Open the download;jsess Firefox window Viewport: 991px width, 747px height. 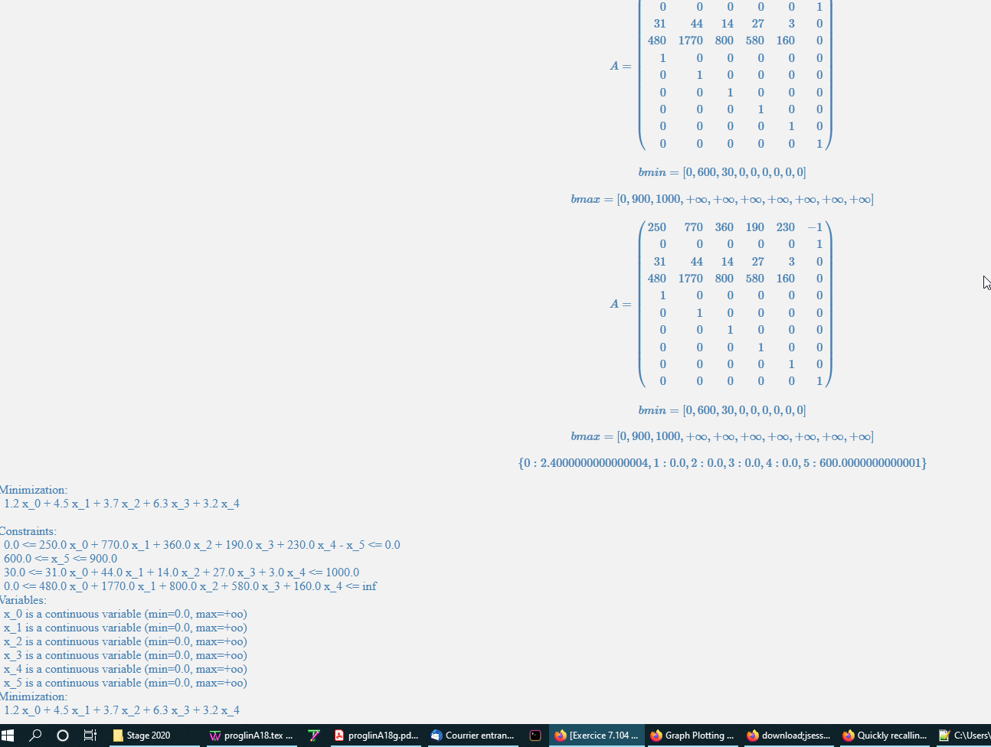[x=789, y=736]
